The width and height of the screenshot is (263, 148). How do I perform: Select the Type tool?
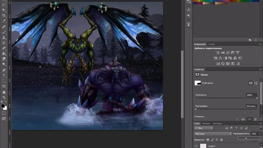pos(4,76)
